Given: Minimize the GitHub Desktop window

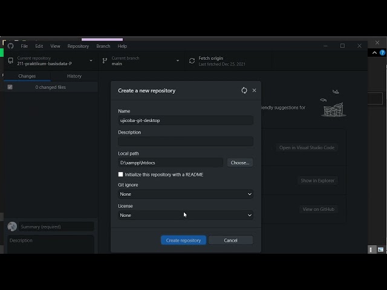Looking at the screenshot, I should coord(325,46).
